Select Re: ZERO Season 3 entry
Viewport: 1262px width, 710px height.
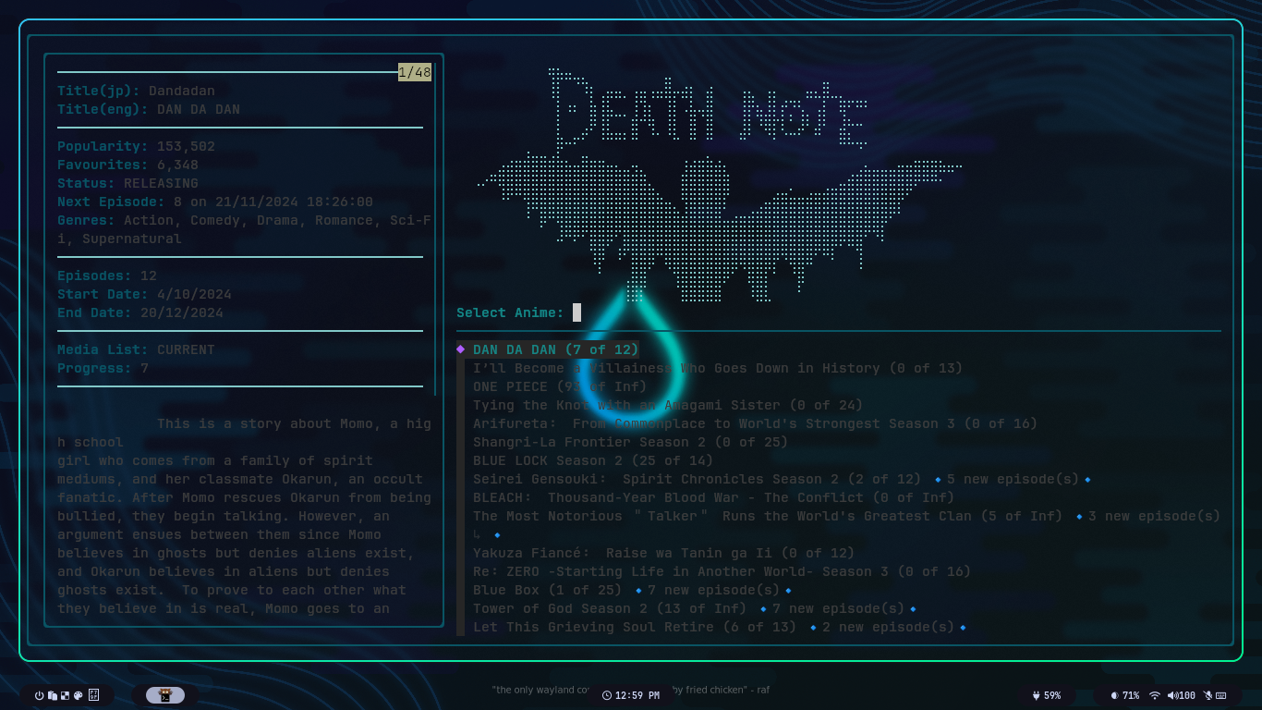tap(722, 571)
